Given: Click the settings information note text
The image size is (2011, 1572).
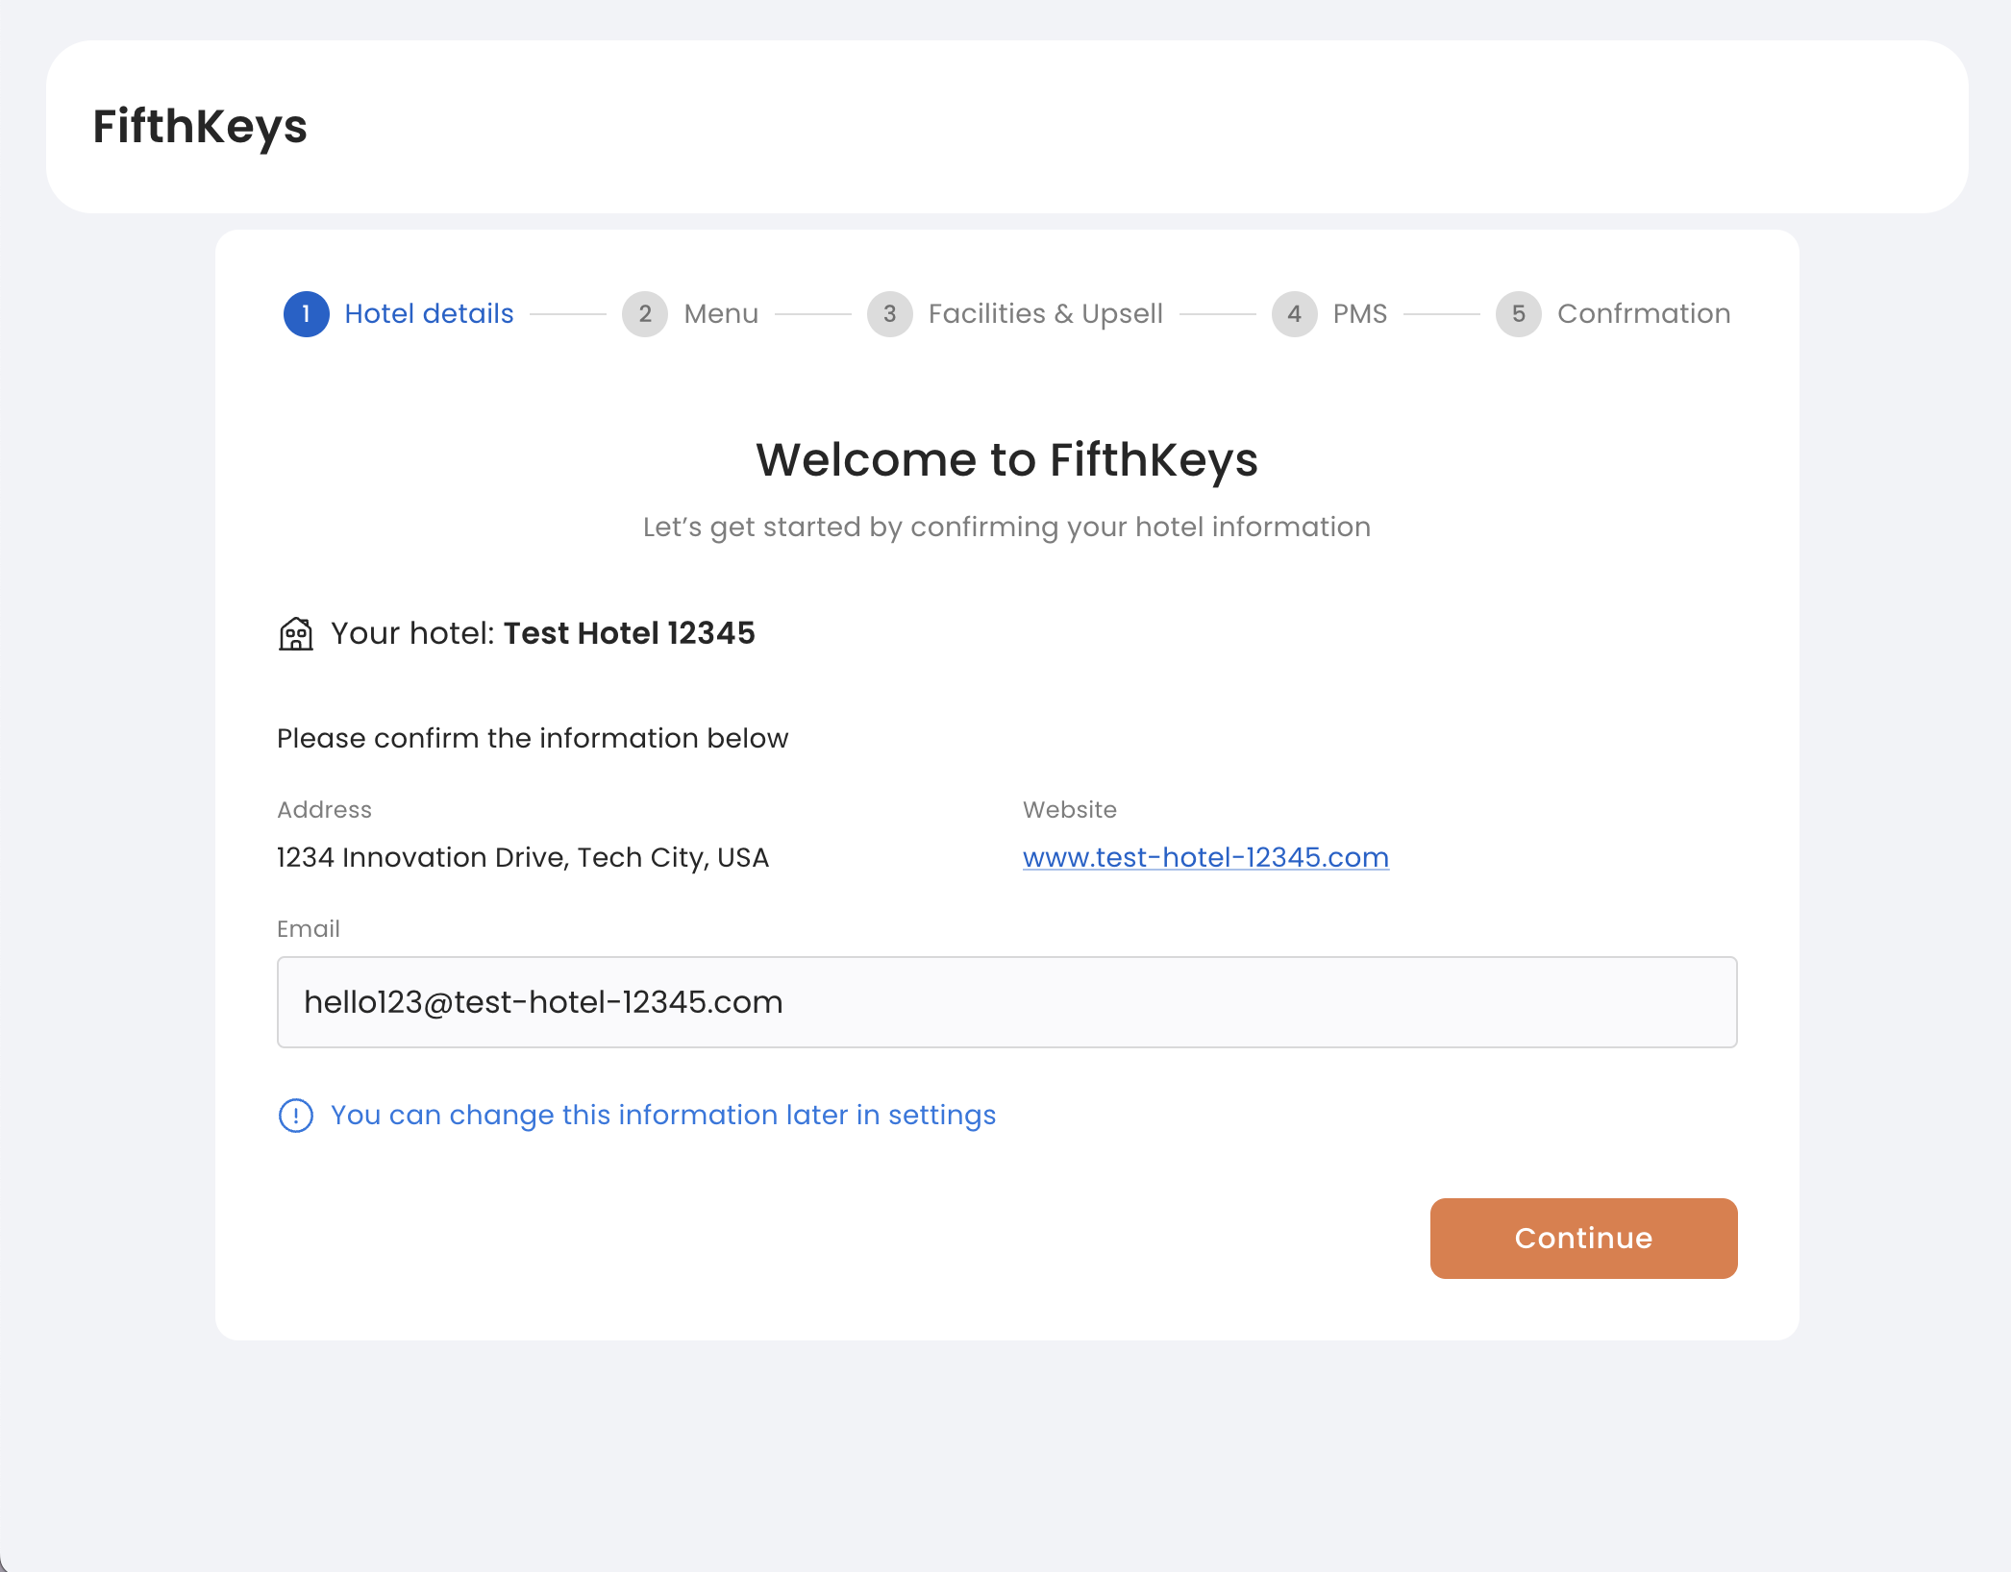Looking at the screenshot, I should coord(663,1116).
